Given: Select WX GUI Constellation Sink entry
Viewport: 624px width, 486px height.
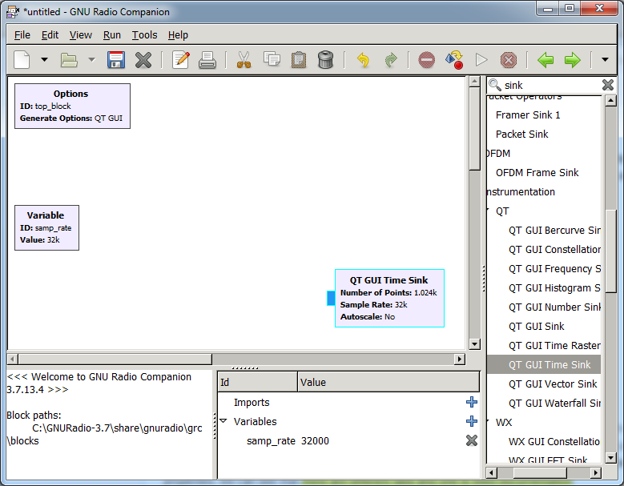Looking at the screenshot, I should point(554,442).
